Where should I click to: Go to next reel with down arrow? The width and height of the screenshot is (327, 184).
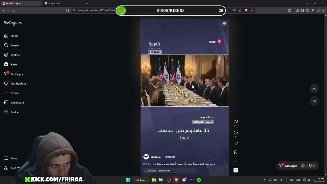click(x=314, y=101)
